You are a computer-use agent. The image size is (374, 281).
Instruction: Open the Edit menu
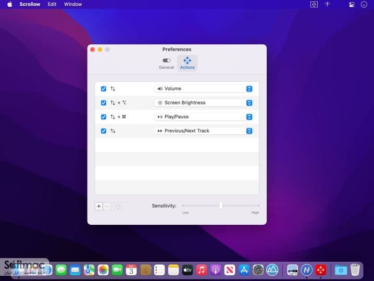point(52,4)
